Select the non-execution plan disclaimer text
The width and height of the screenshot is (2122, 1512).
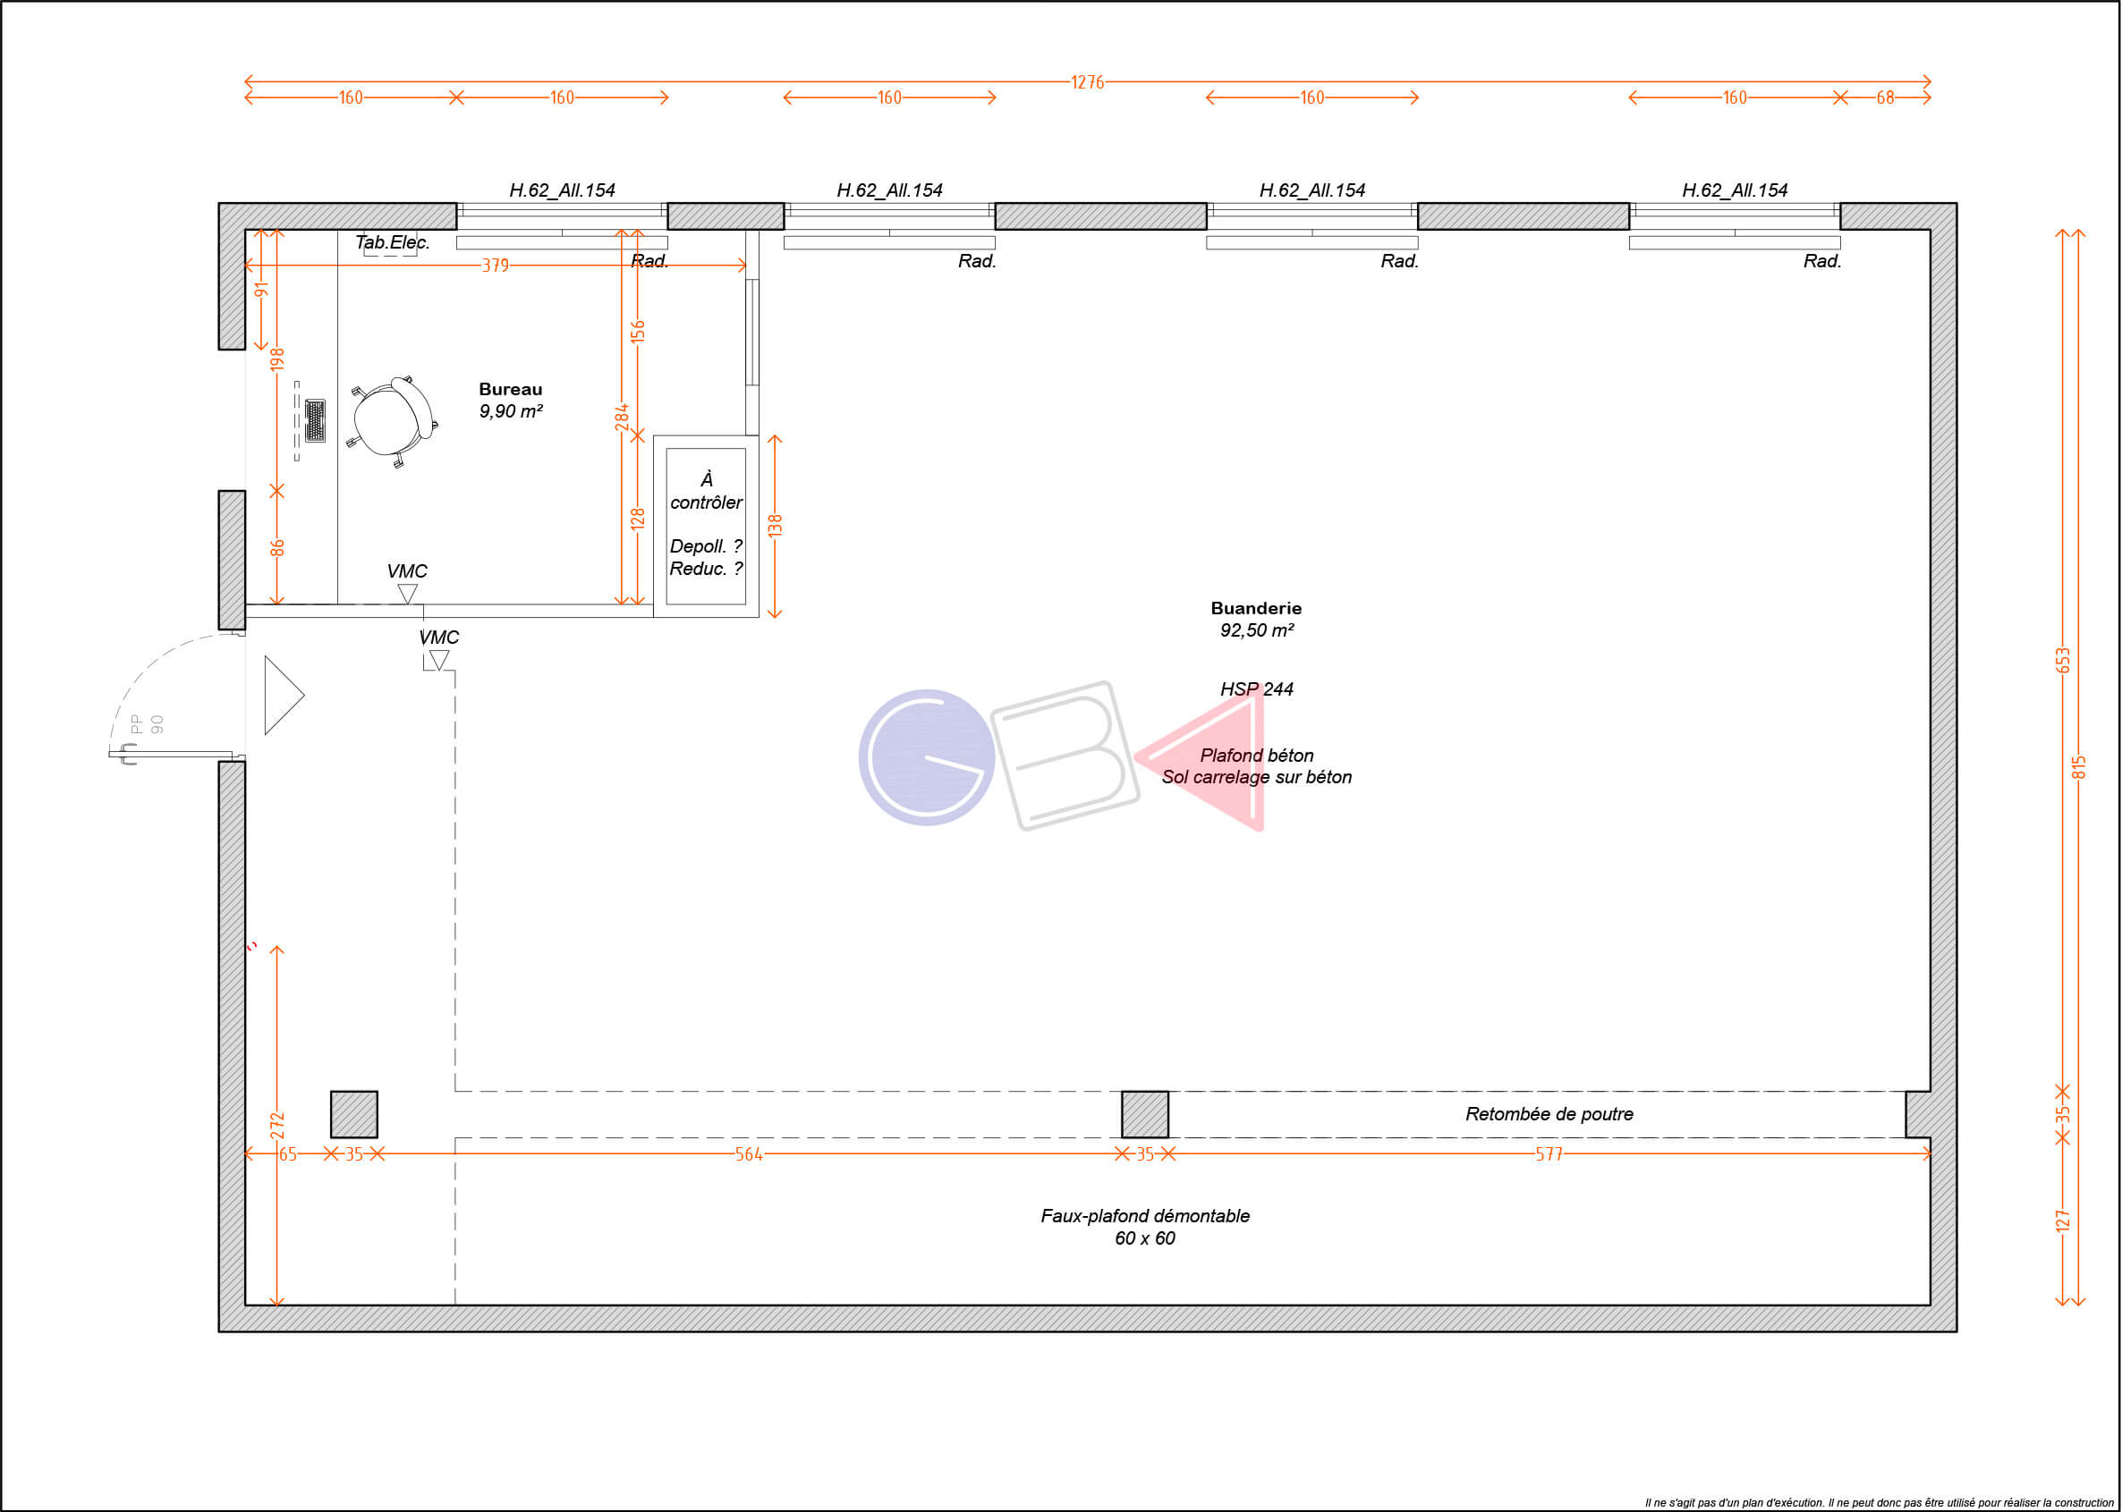tap(1879, 1503)
